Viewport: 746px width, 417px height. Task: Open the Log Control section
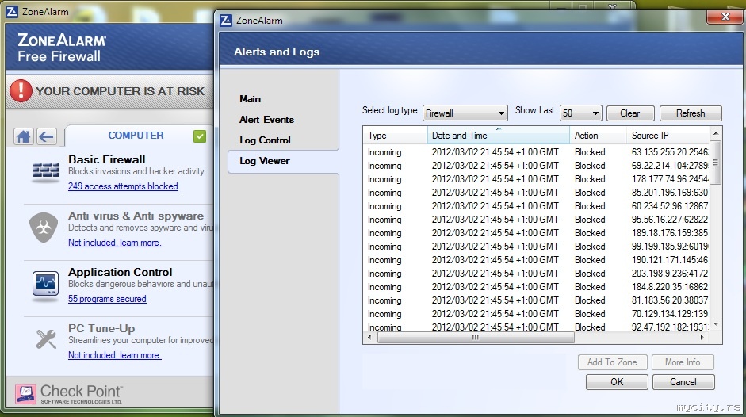265,140
